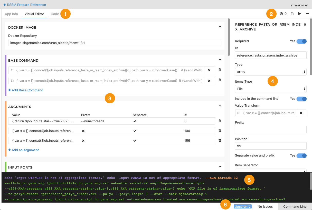The height and width of the screenshot is (210, 312).
Task: Collapse the Input Ports section
Action: click(x=220, y=167)
